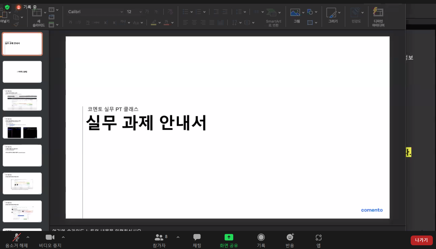This screenshot has height=249, width=436.
Task: Click the increase font size icon
Action: [147, 11]
